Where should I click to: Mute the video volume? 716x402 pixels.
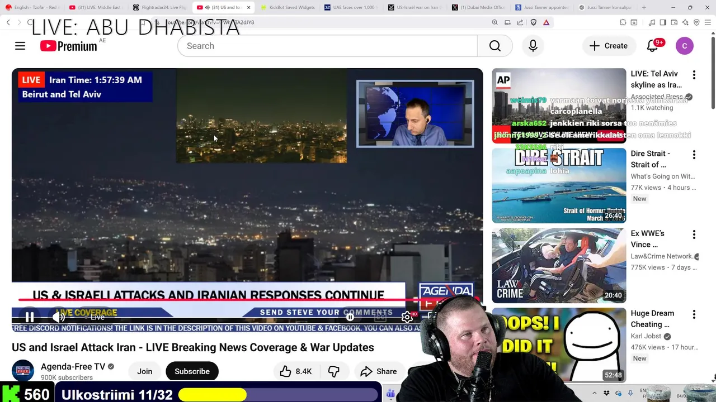tap(58, 317)
